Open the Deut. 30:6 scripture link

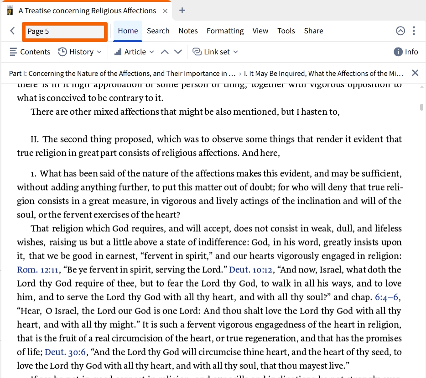click(x=66, y=352)
